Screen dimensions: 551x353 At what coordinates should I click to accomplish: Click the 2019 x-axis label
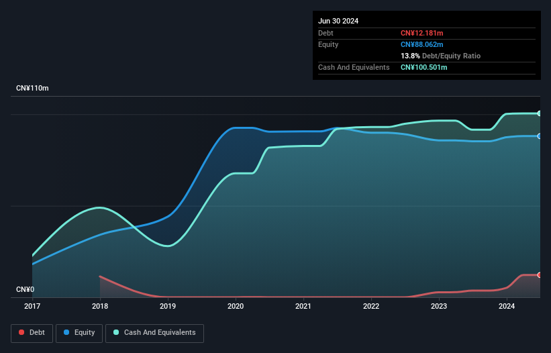[x=168, y=306]
